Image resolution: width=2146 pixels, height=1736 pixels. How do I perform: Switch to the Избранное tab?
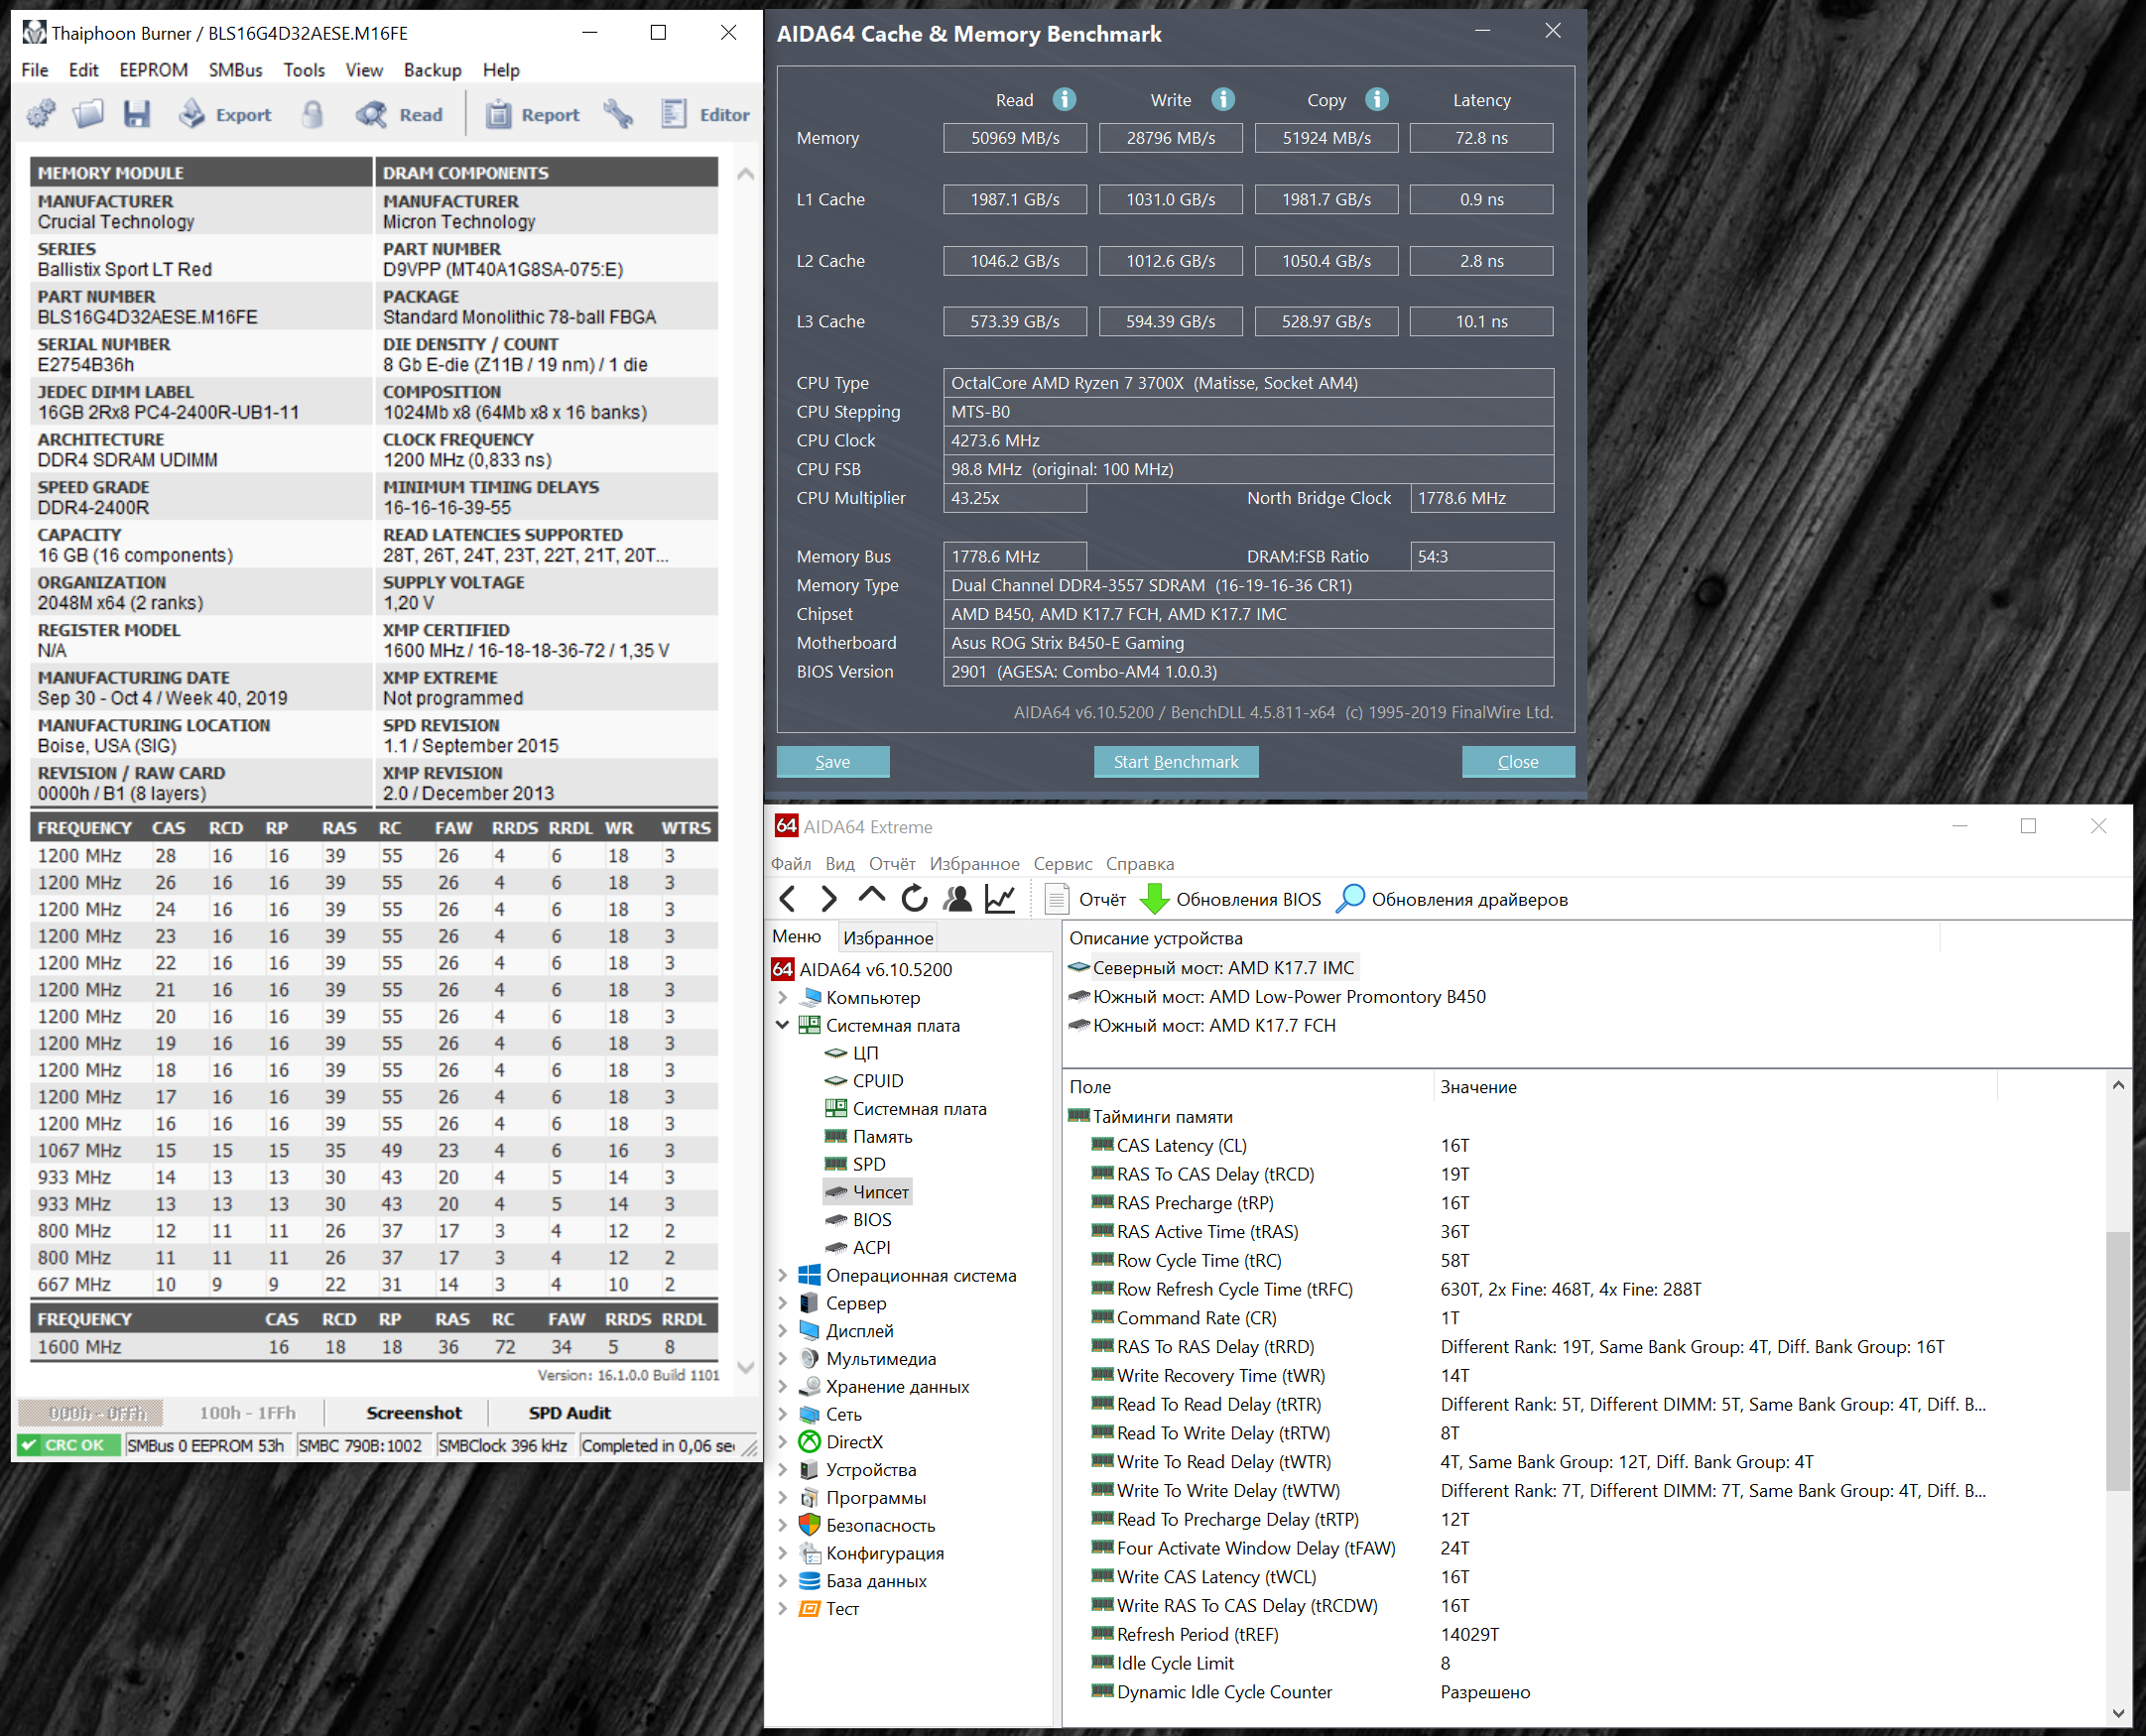(887, 938)
